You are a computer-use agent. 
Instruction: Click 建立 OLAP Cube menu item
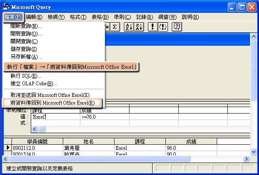click(34, 83)
